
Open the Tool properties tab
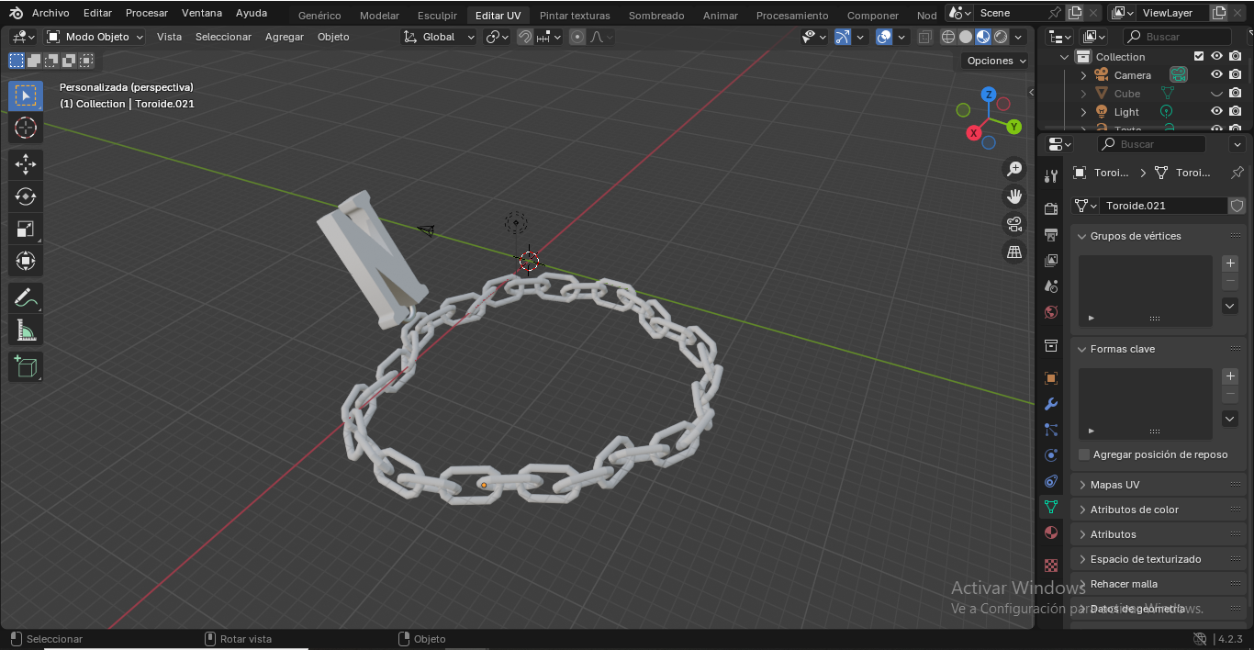tap(1051, 176)
